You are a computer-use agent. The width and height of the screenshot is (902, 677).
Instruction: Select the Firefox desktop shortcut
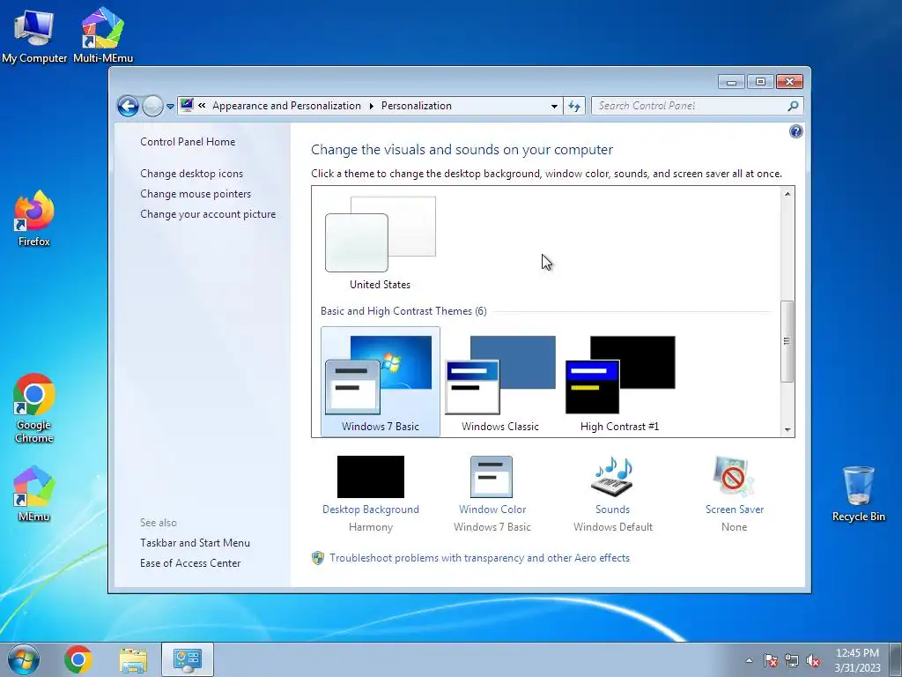[x=34, y=219]
